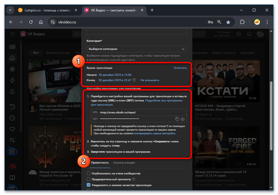This screenshot has width=278, height=195.
Task: Select the Приватность tab
Action: click(x=100, y=163)
